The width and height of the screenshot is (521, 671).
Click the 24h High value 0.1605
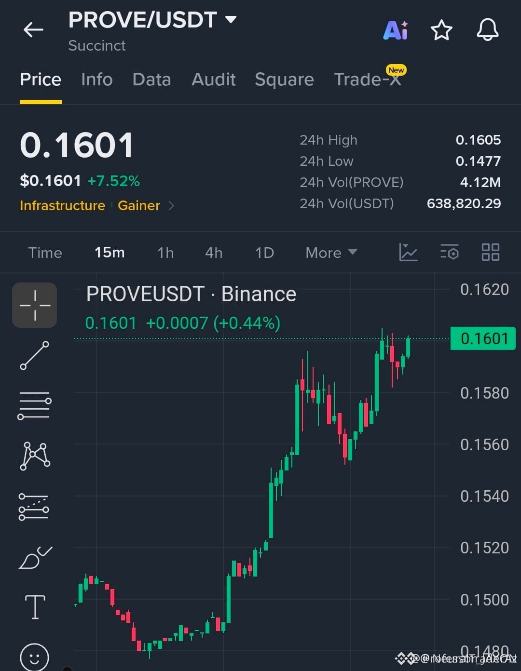tap(479, 140)
